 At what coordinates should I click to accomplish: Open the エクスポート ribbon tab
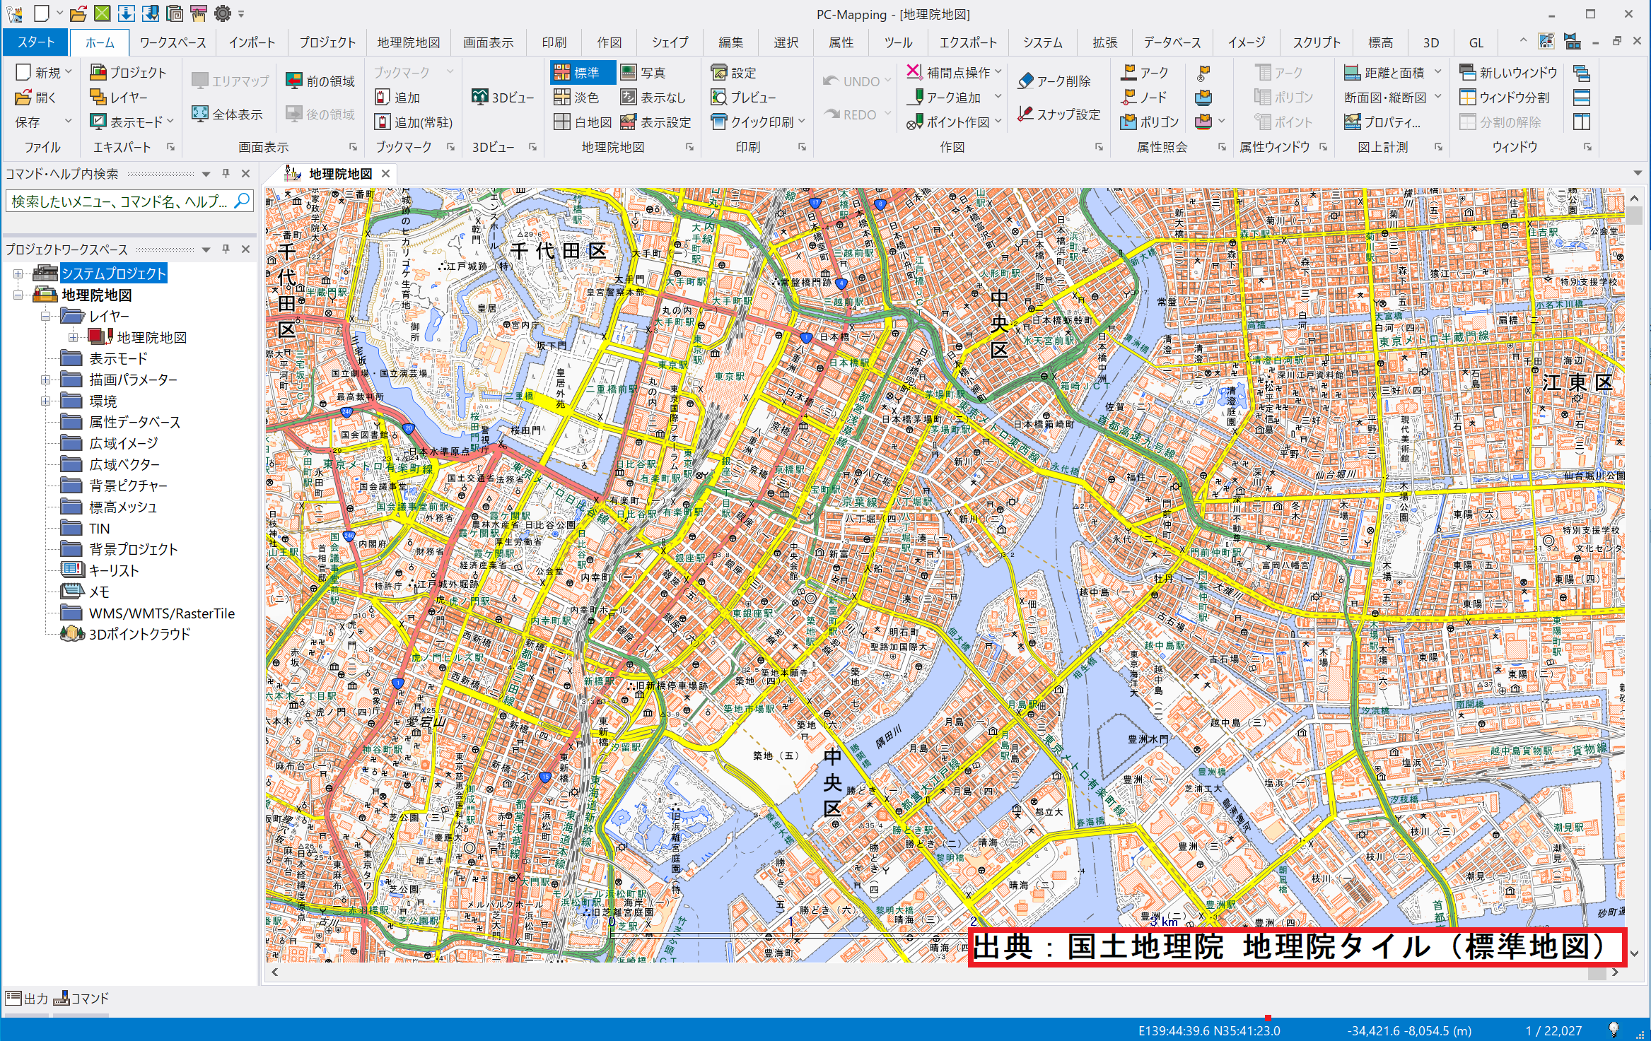968,42
